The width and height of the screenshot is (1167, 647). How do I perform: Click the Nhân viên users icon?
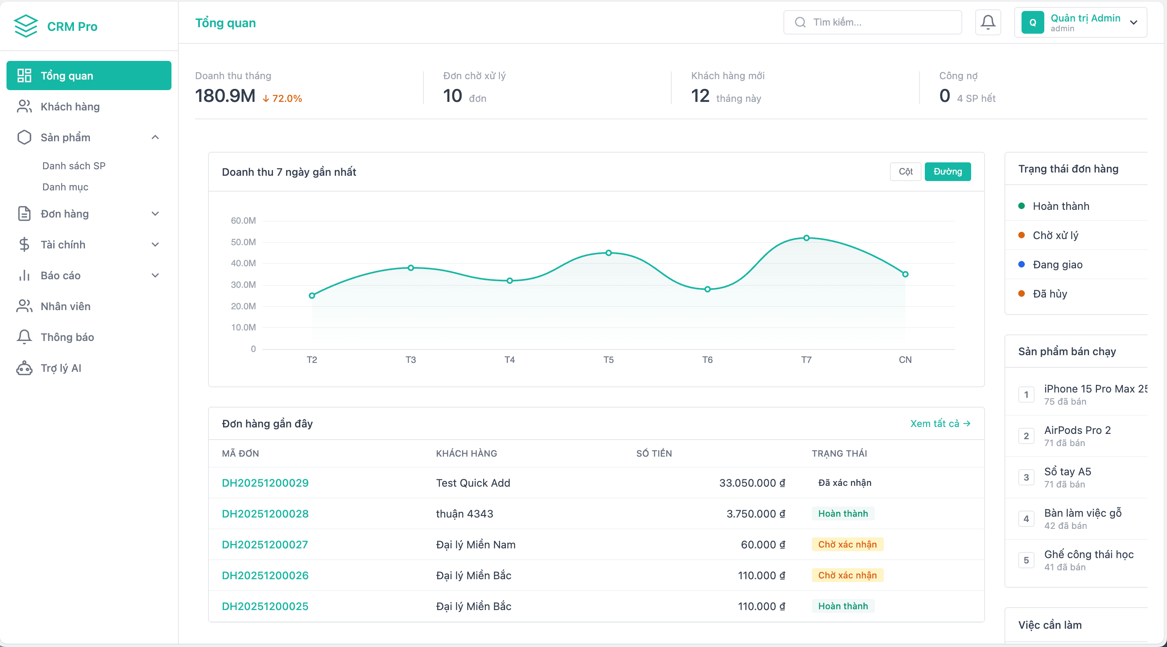coord(24,306)
